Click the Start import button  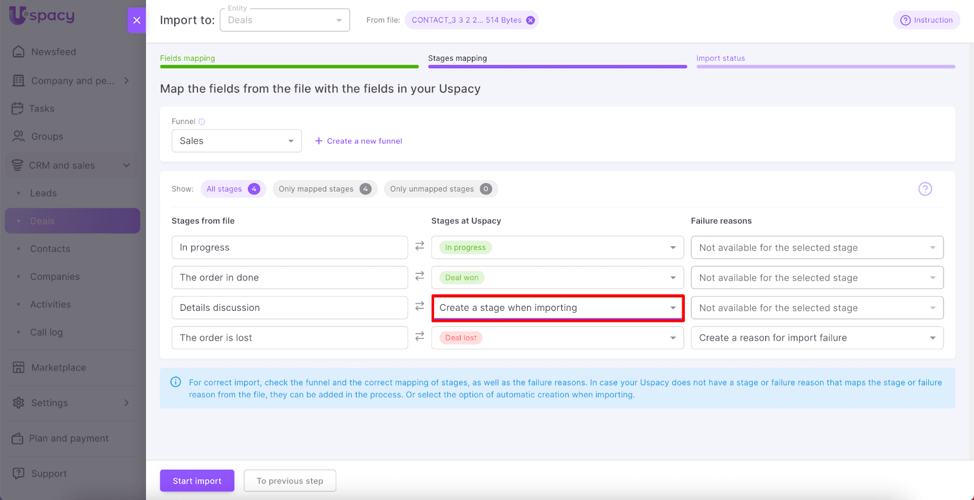[x=197, y=481]
